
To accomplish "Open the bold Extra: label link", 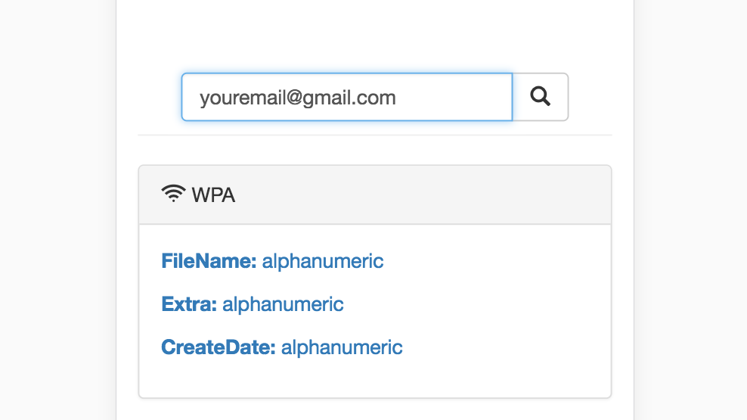I will [x=189, y=304].
